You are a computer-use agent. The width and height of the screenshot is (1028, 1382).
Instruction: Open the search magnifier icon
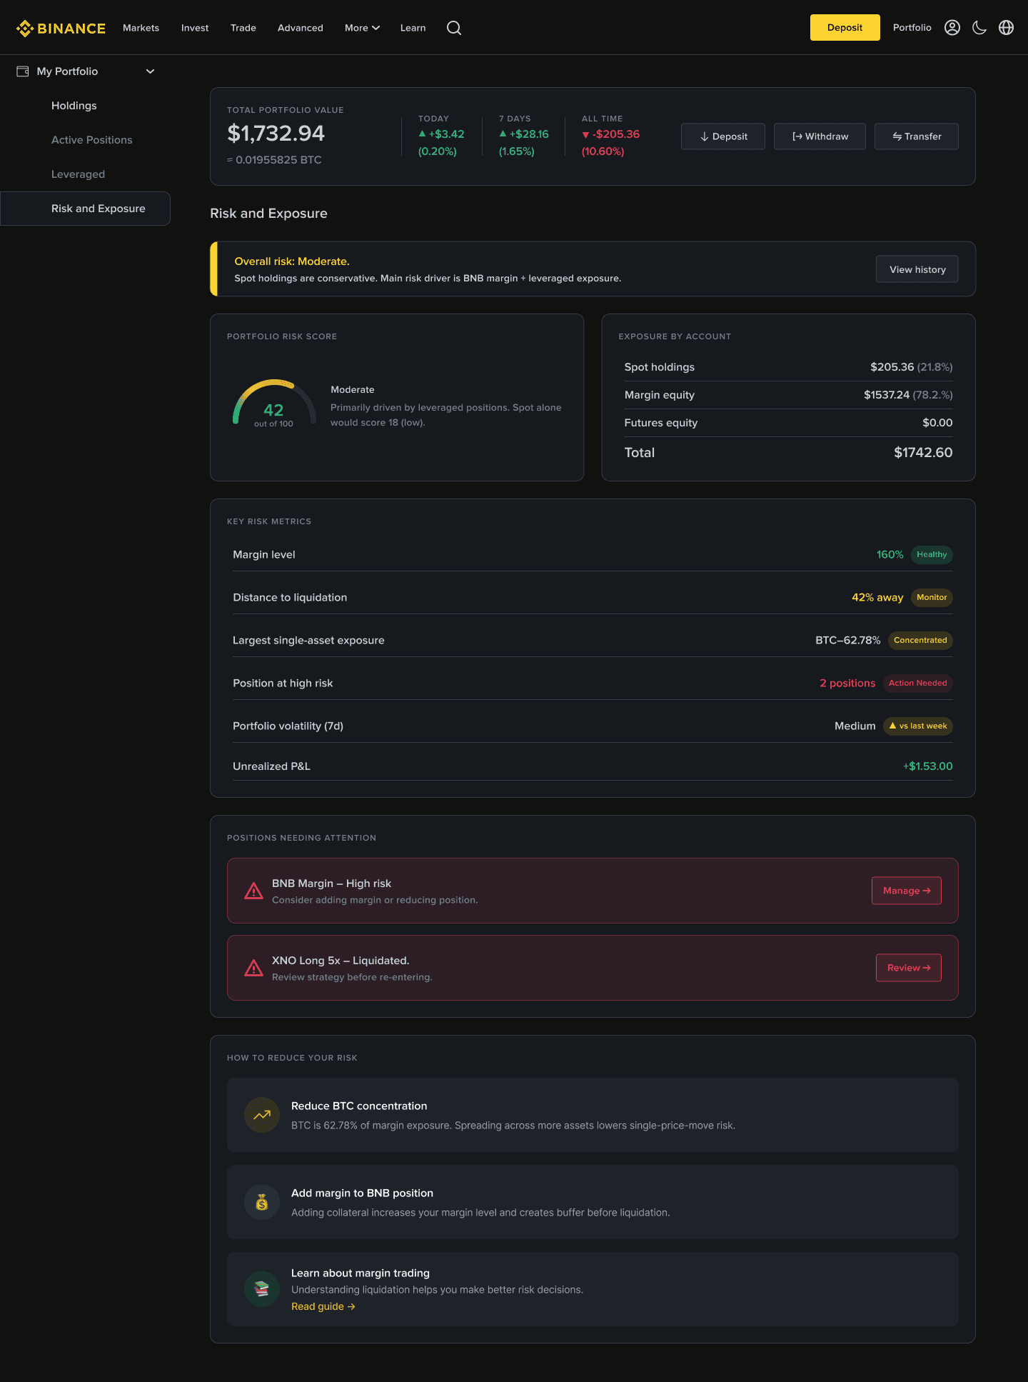(x=454, y=28)
